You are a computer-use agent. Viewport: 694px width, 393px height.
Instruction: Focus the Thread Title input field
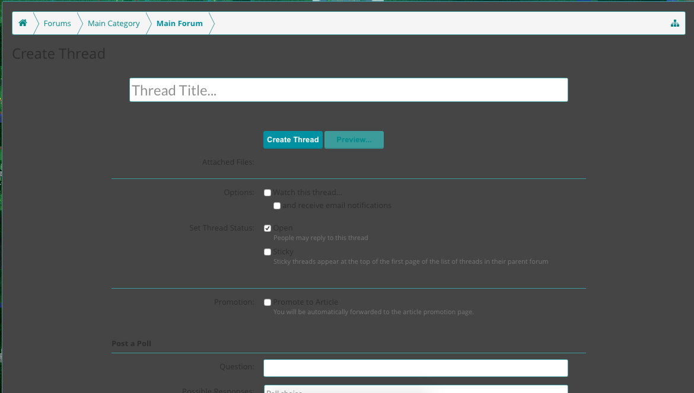(x=348, y=90)
